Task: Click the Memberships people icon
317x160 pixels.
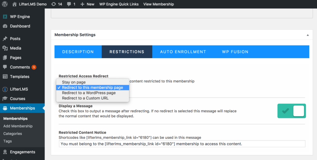Action: pos(5,108)
